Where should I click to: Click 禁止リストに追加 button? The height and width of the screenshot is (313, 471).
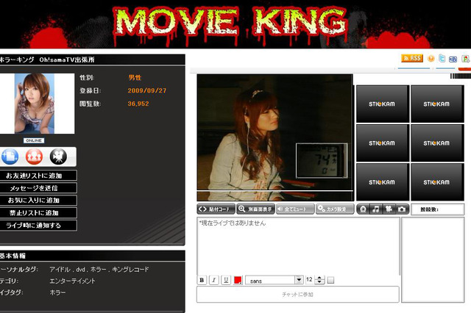click(38, 213)
